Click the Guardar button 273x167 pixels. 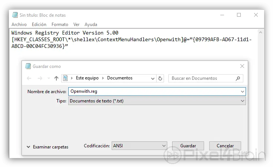[x=188, y=146]
